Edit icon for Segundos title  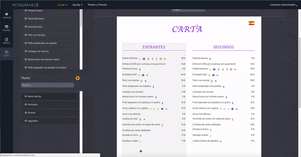click(26, 121)
